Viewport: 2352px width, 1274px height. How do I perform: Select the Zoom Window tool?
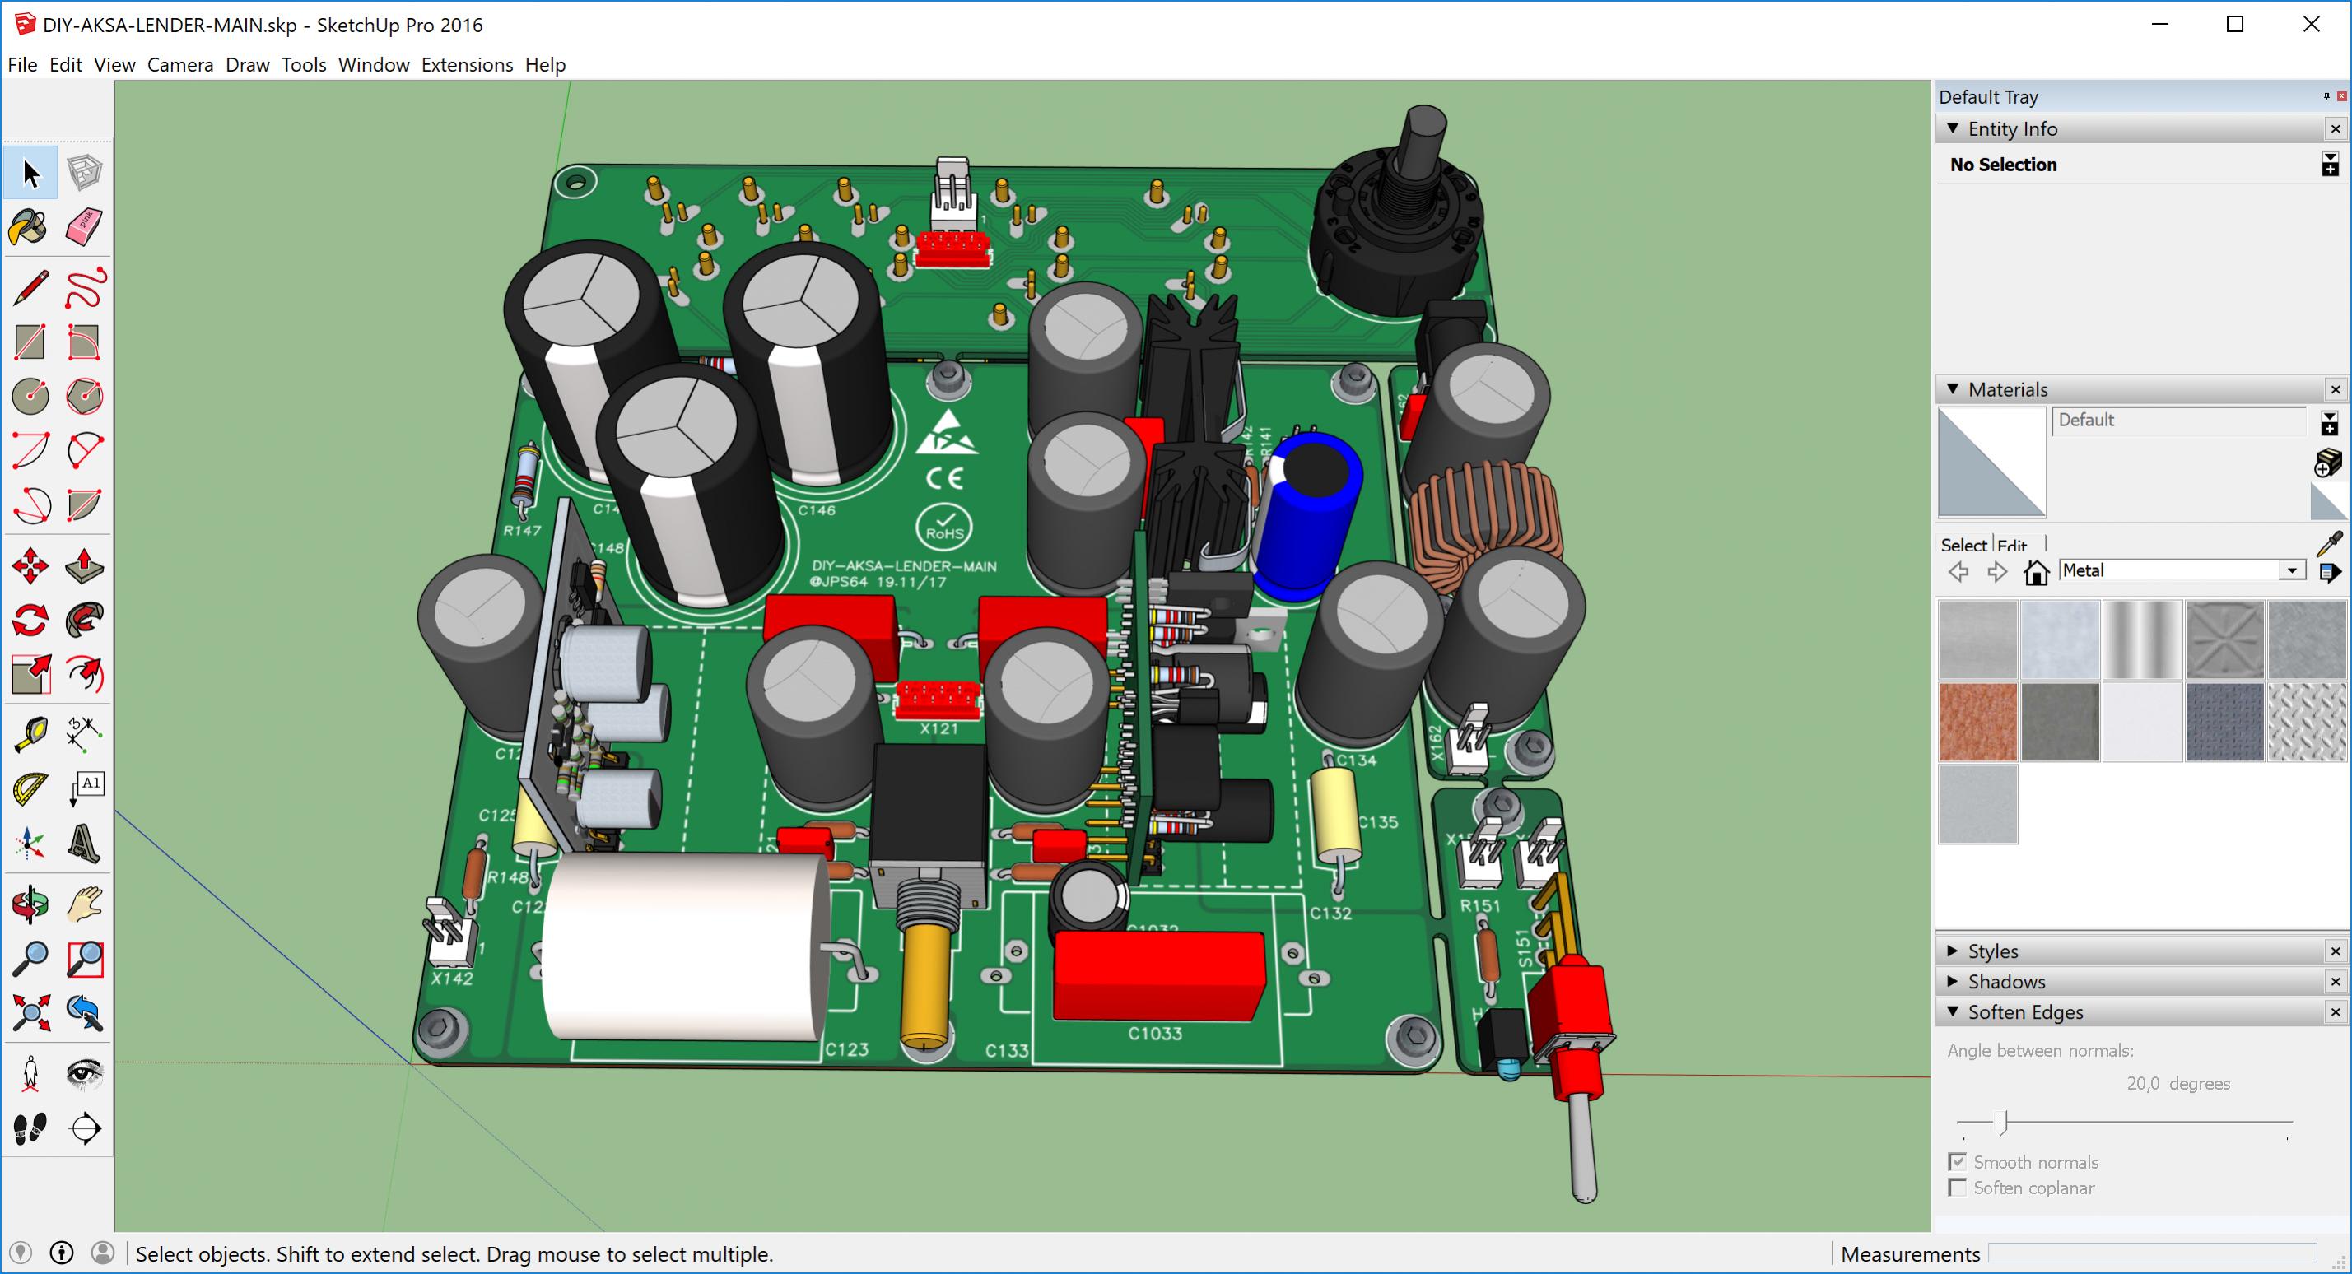pos(85,959)
